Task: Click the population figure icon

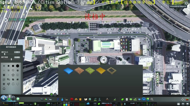Action: point(125,104)
